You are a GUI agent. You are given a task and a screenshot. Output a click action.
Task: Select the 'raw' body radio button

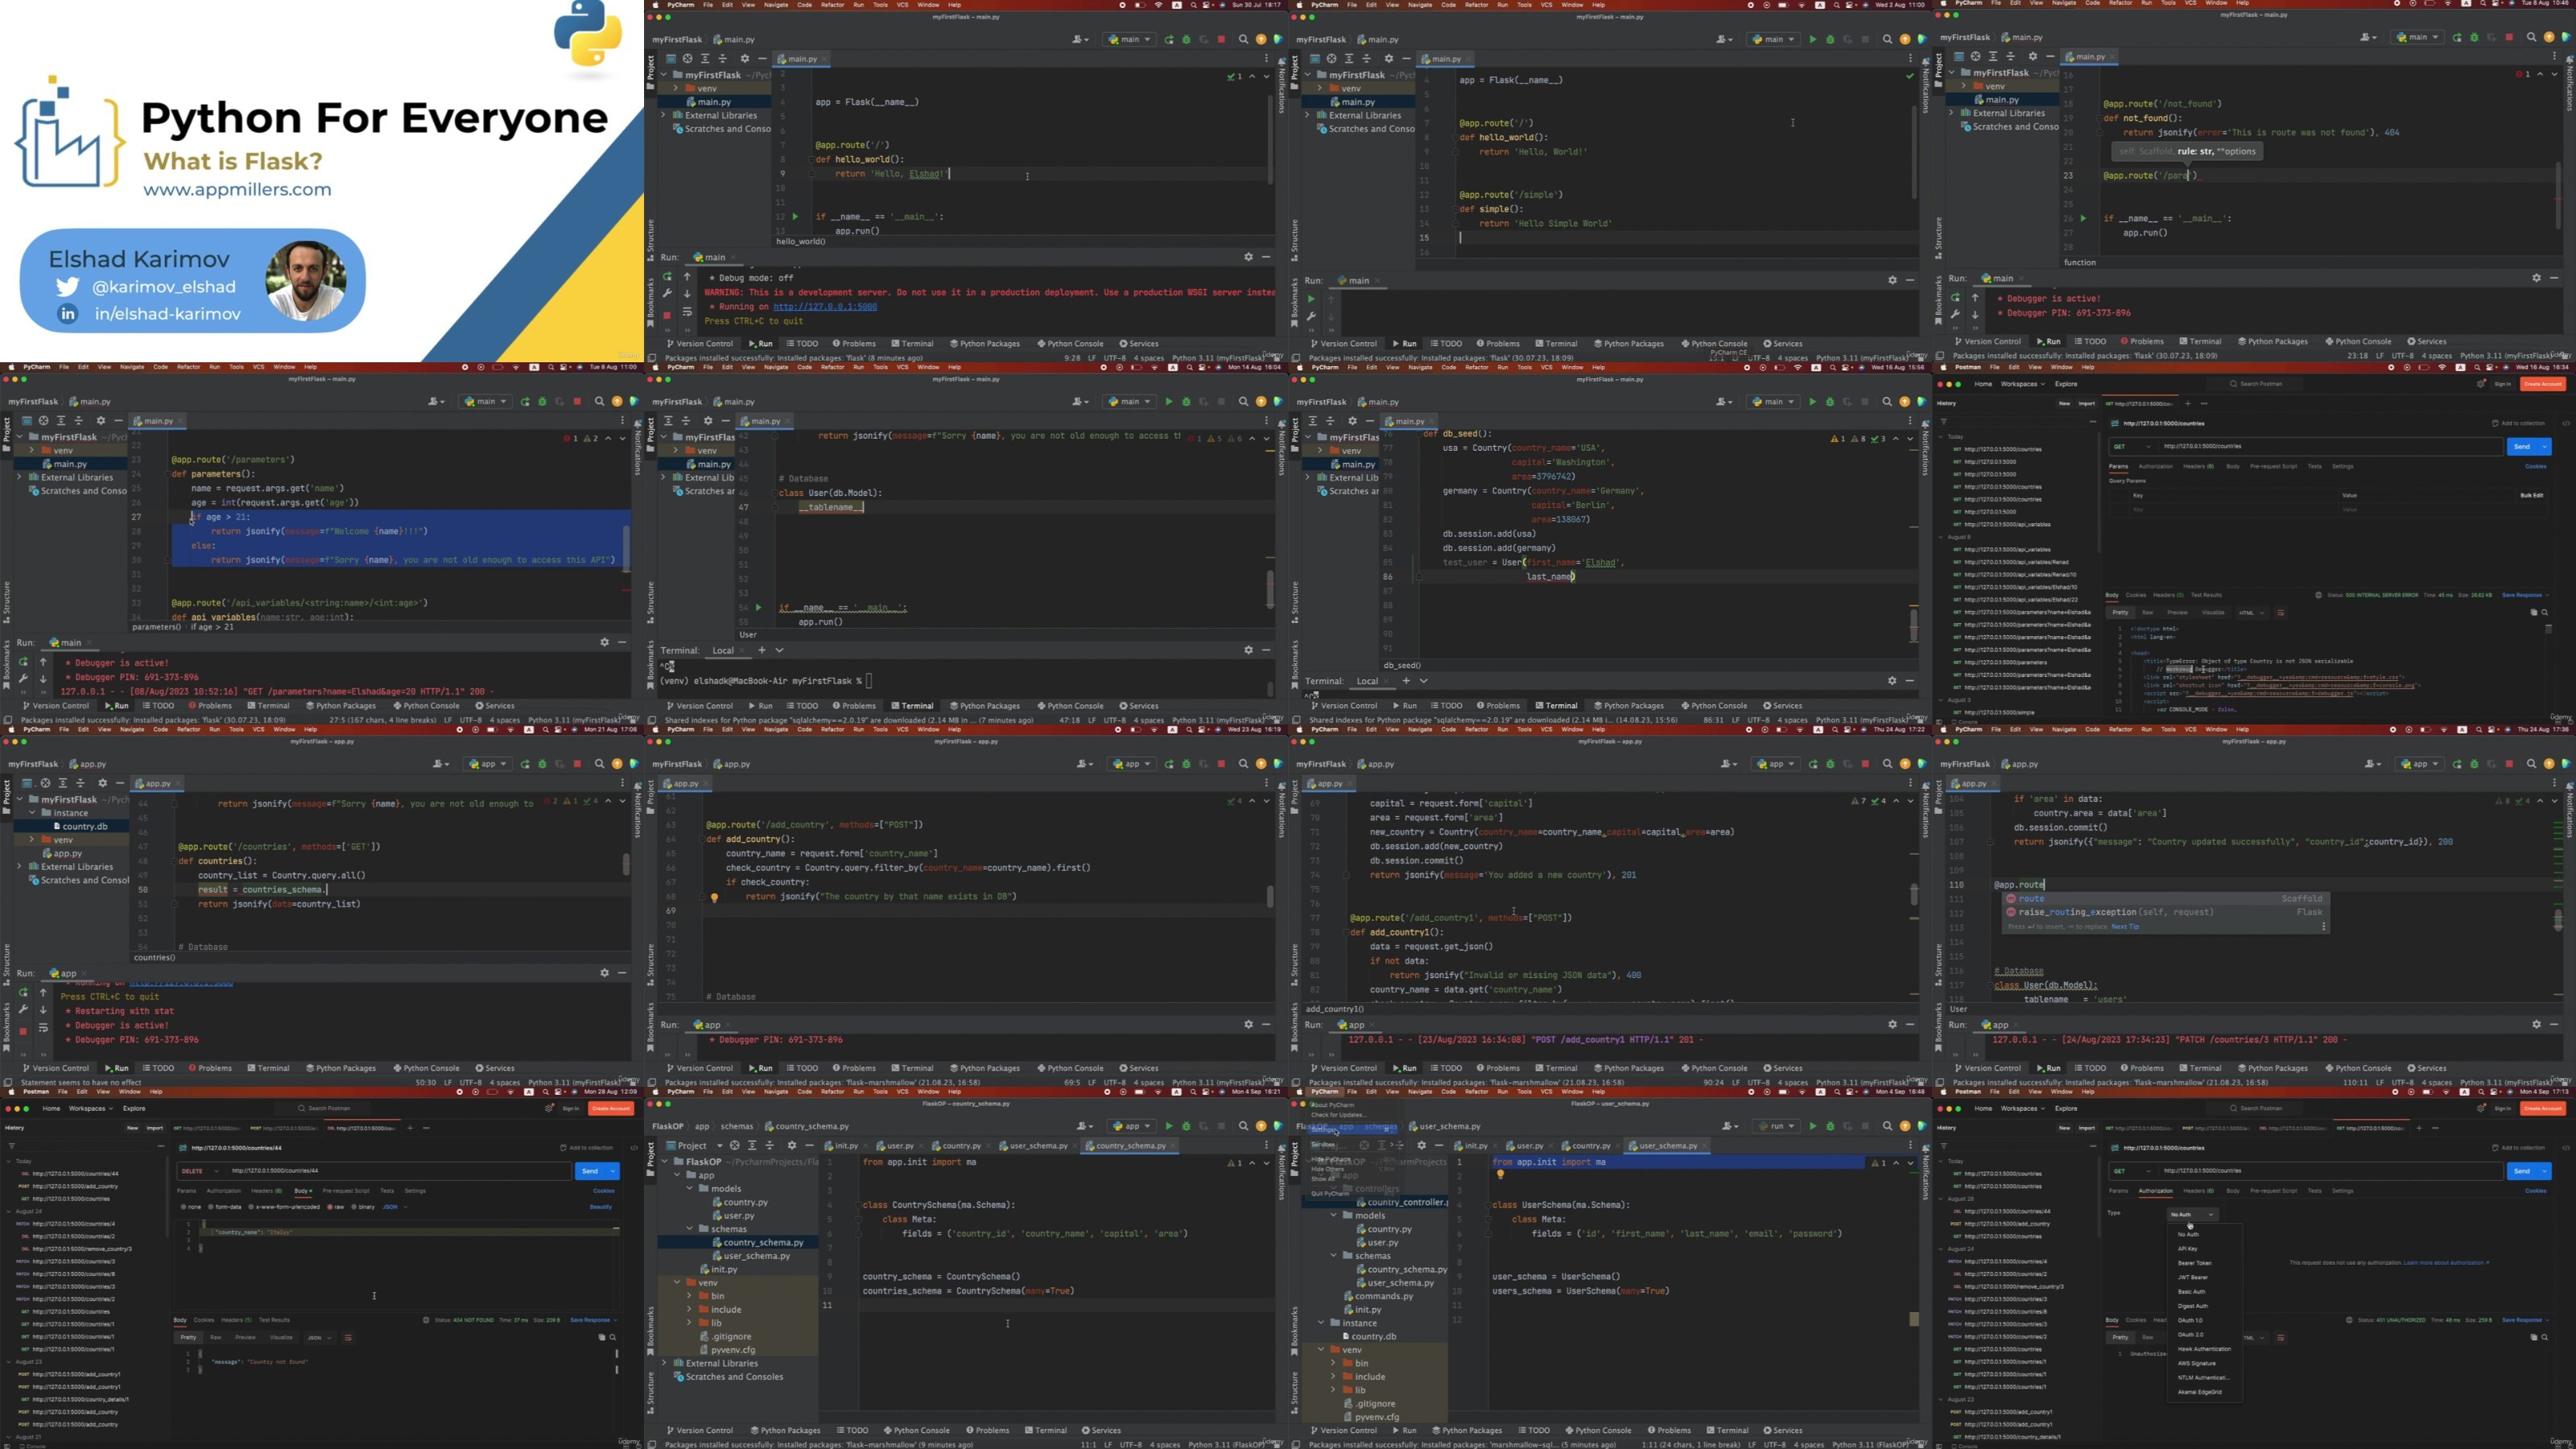[332, 1207]
